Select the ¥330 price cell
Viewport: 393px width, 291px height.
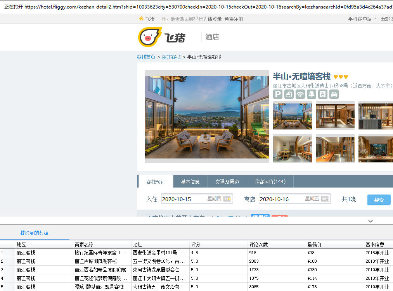pyautogui.click(x=335, y=270)
